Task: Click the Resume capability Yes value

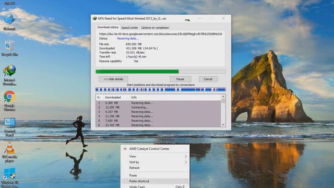Action: [136, 61]
